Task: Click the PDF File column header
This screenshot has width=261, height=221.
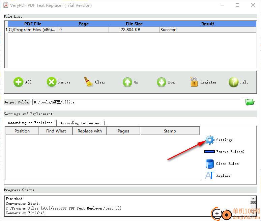Action: click(x=33, y=24)
